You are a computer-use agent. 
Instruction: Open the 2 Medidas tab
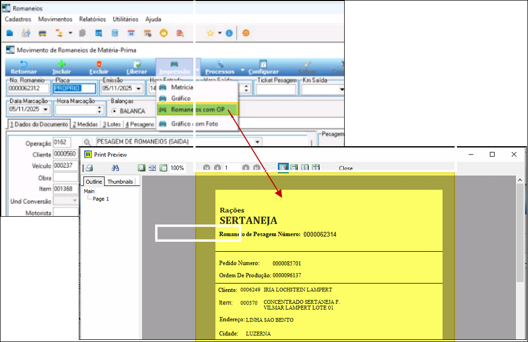[x=86, y=124]
